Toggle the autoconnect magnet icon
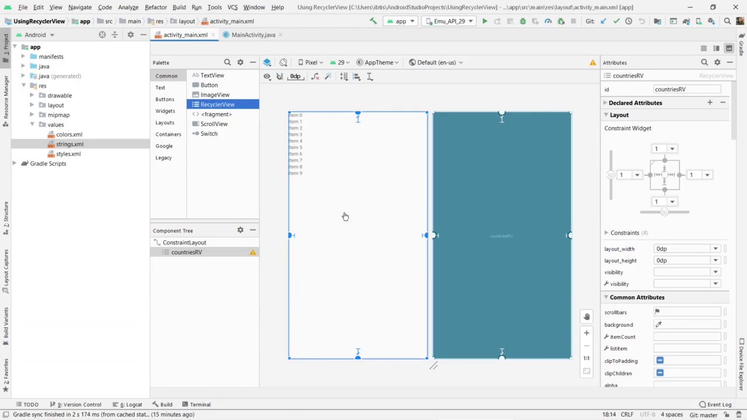Image resolution: width=747 pixels, height=420 pixels. coord(280,76)
